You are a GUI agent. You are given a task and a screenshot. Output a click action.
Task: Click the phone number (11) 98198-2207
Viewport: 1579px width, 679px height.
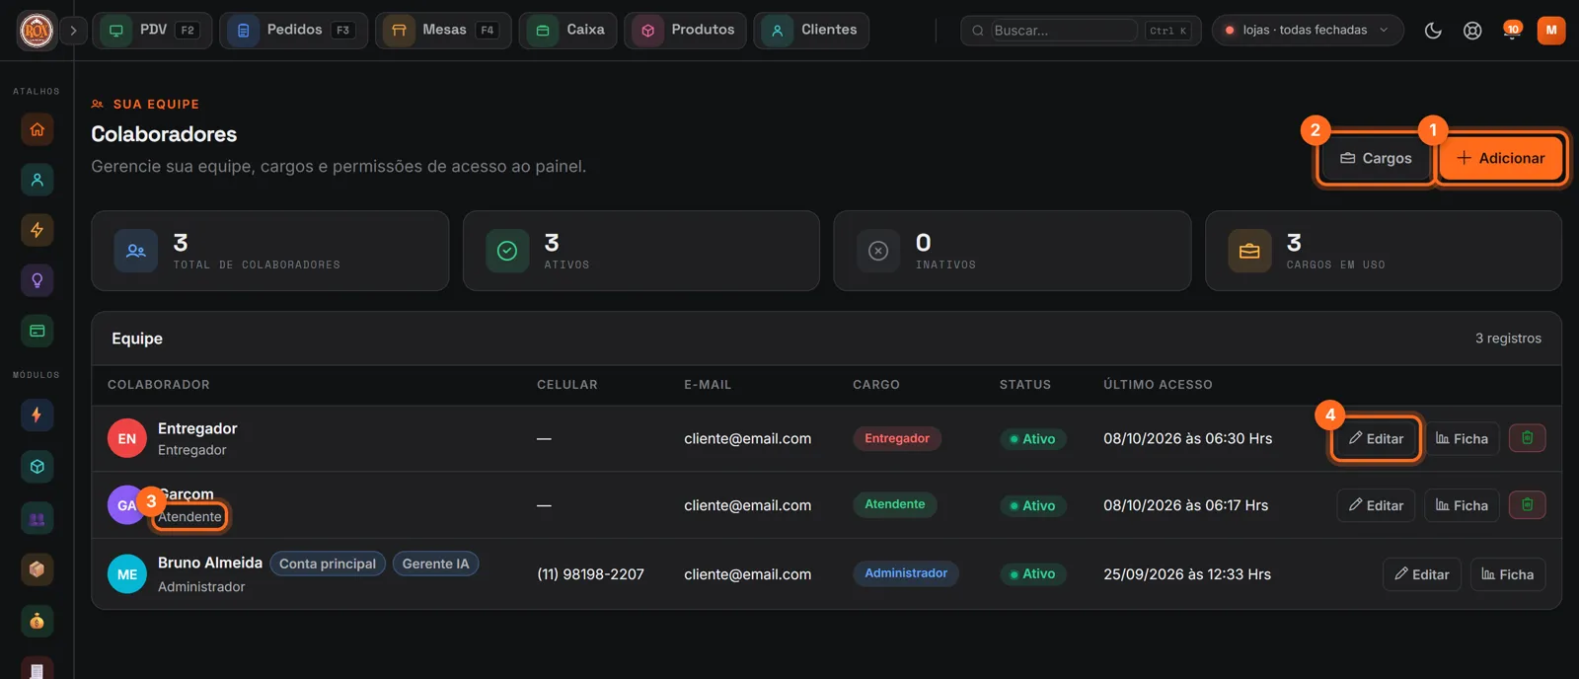coord(590,574)
